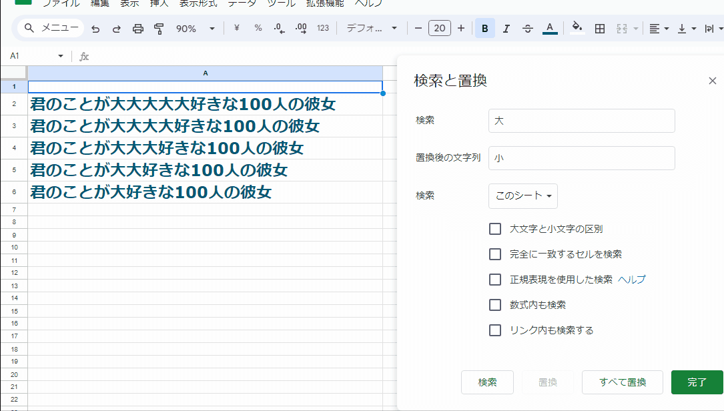Image resolution: width=724 pixels, height=411 pixels.
Task: Click the すべて置換 button
Action: click(x=623, y=382)
